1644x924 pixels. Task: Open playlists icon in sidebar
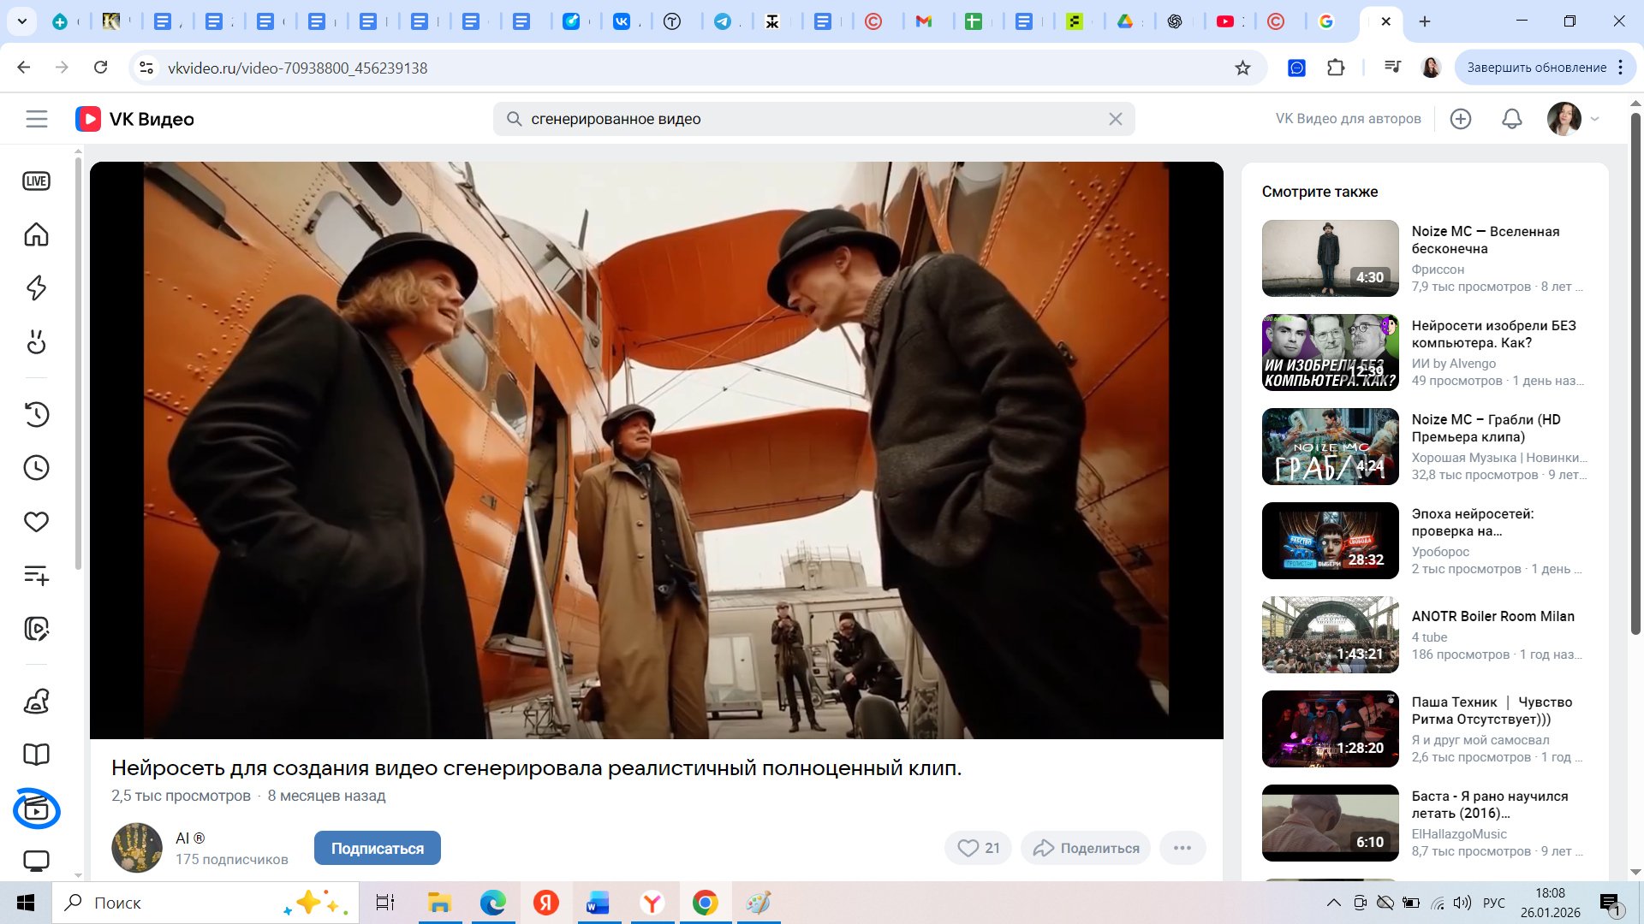click(x=36, y=575)
